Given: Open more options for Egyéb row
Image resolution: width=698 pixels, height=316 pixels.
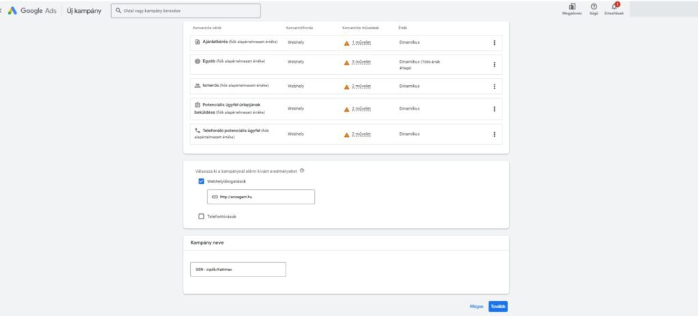Looking at the screenshot, I should (494, 65).
